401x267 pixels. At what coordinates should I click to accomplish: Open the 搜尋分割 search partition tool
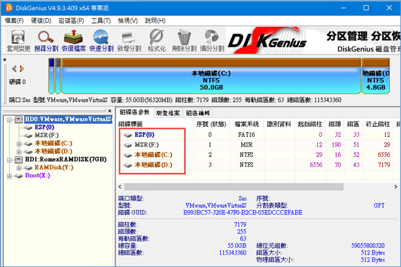(46, 41)
